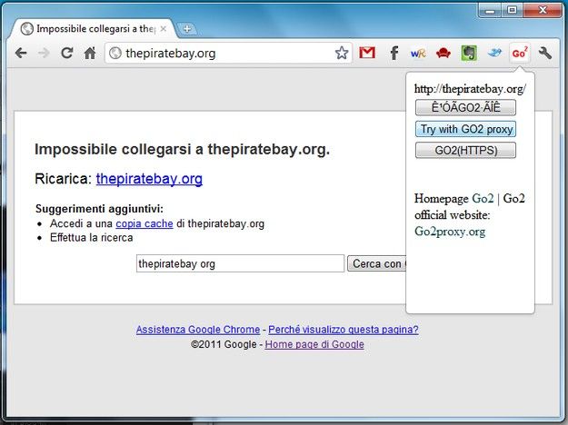Viewport: 568px width, 425px height.
Task: Click 'Try with GO2 proxy' button
Action: [x=465, y=129]
